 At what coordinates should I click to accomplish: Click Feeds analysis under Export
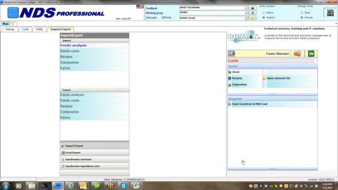(95, 95)
